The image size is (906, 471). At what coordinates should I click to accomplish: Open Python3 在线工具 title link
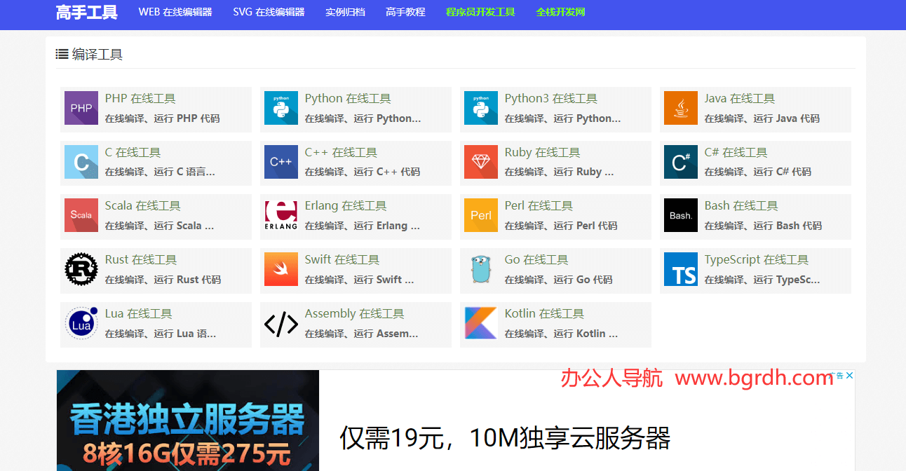(551, 99)
